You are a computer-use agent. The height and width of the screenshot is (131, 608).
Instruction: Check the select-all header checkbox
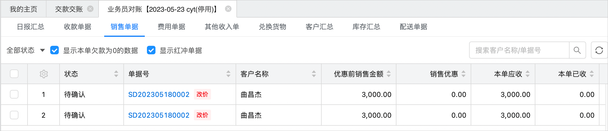[x=14, y=74]
